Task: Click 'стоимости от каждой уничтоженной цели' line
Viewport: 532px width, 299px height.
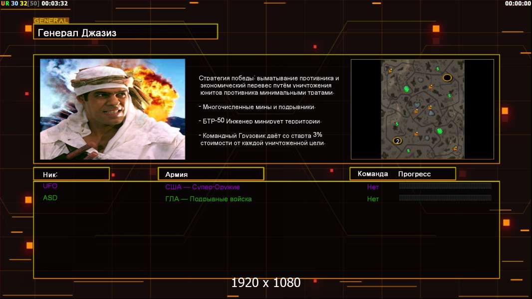Action: (x=263, y=143)
